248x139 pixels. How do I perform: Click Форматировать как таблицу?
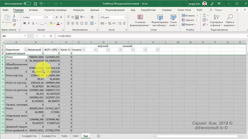tap(160, 20)
